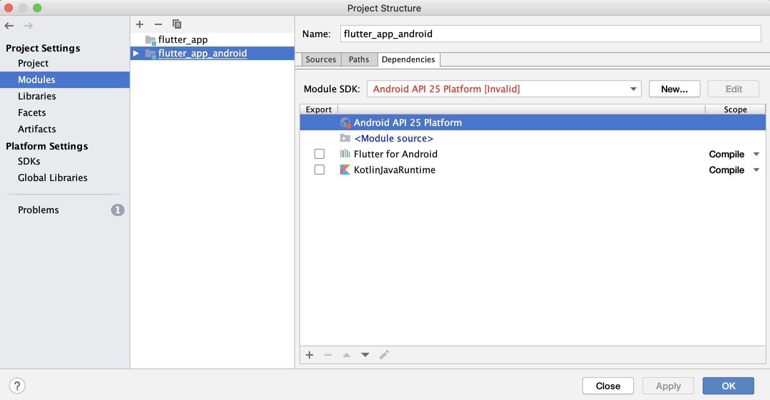The width and height of the screenshot is (770, 400).
Task: Open Libraries in the sidebar
Action: point(37,96)
